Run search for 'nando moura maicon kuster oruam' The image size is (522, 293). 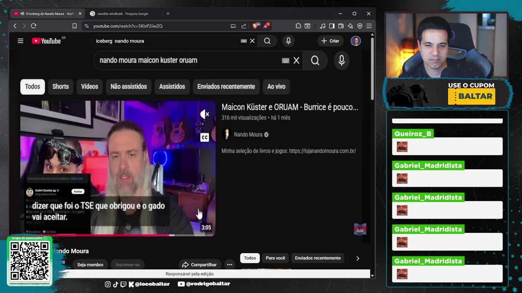[x=315, y=60]
